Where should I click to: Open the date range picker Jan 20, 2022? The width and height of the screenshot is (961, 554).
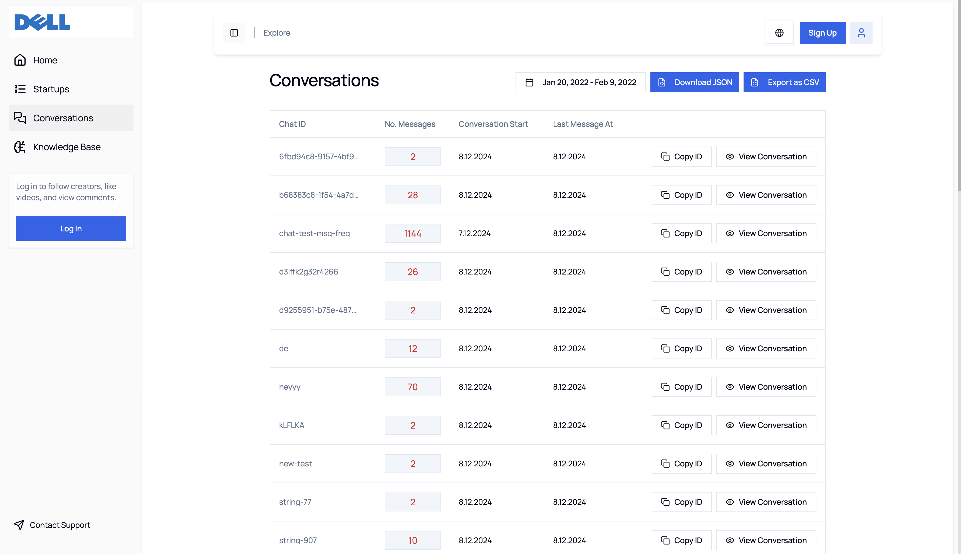coord(580,82)
